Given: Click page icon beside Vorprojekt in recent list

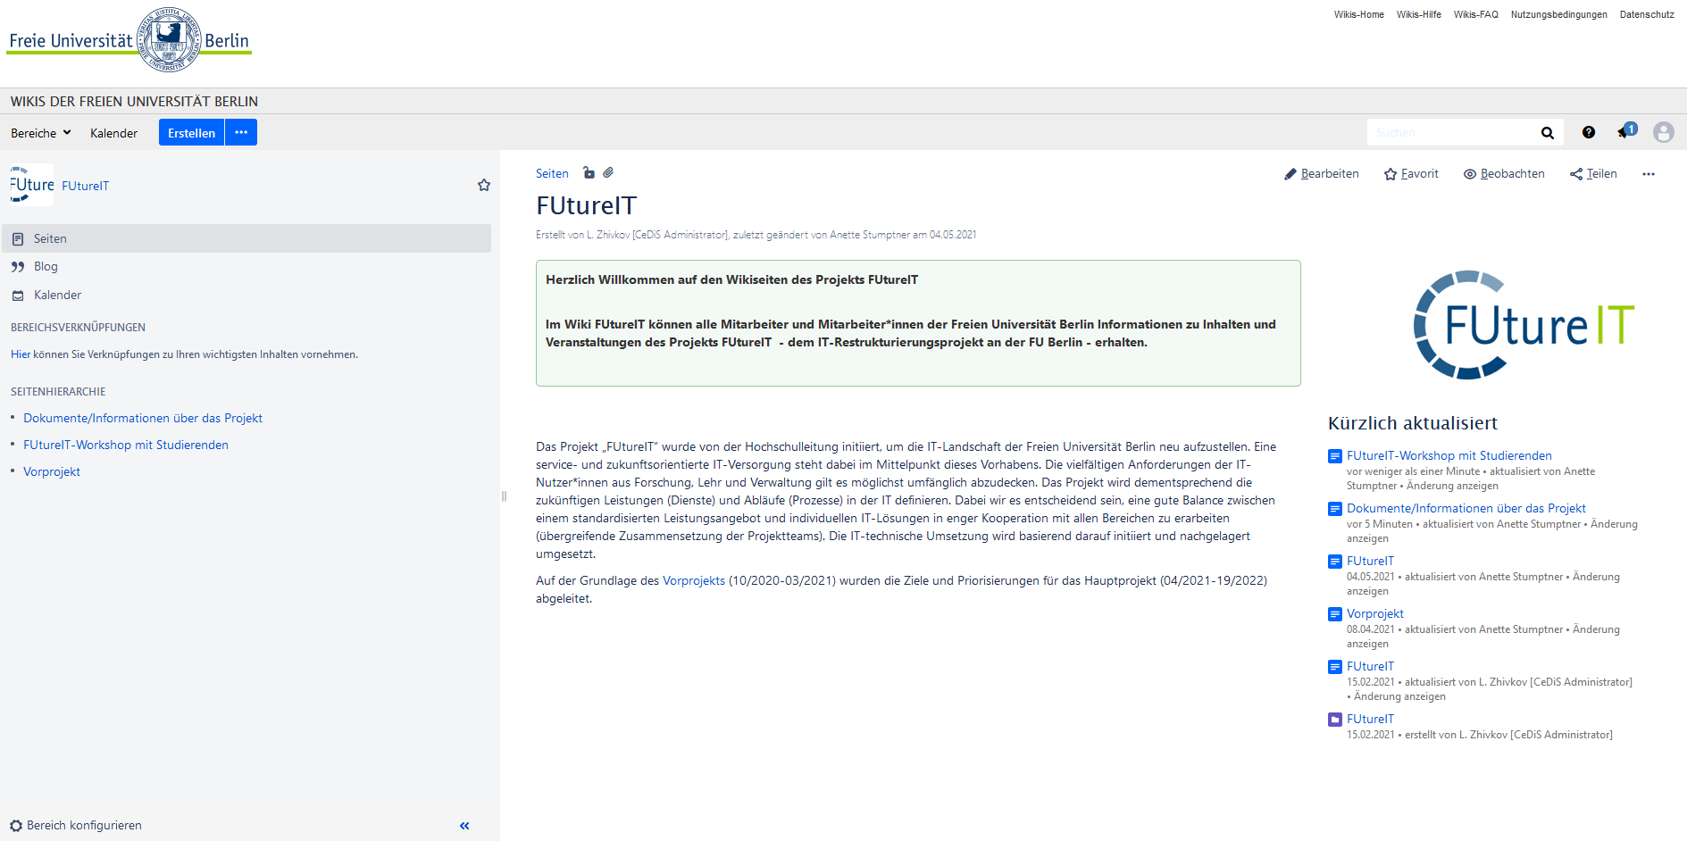Looking at the screenshot, I should click(1335, 614).
